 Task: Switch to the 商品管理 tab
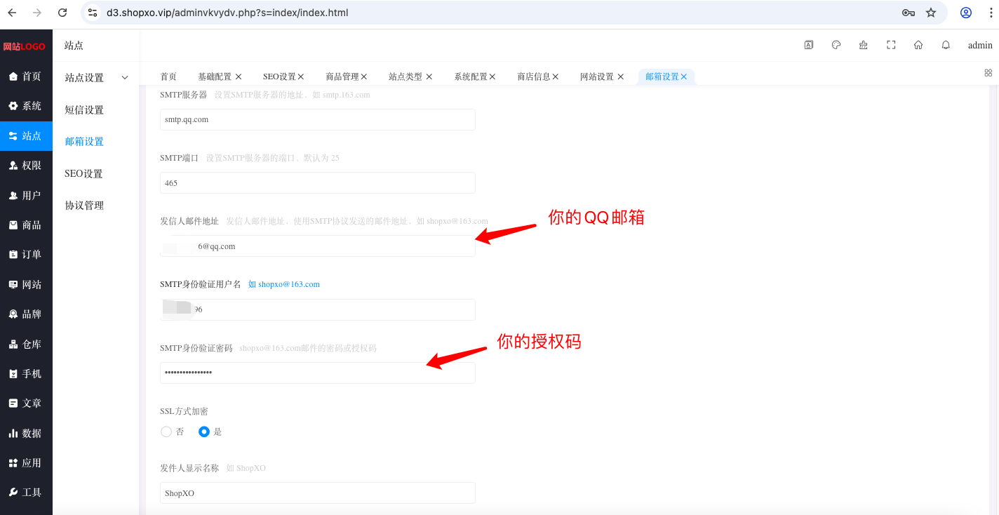[x=342, y=76]
